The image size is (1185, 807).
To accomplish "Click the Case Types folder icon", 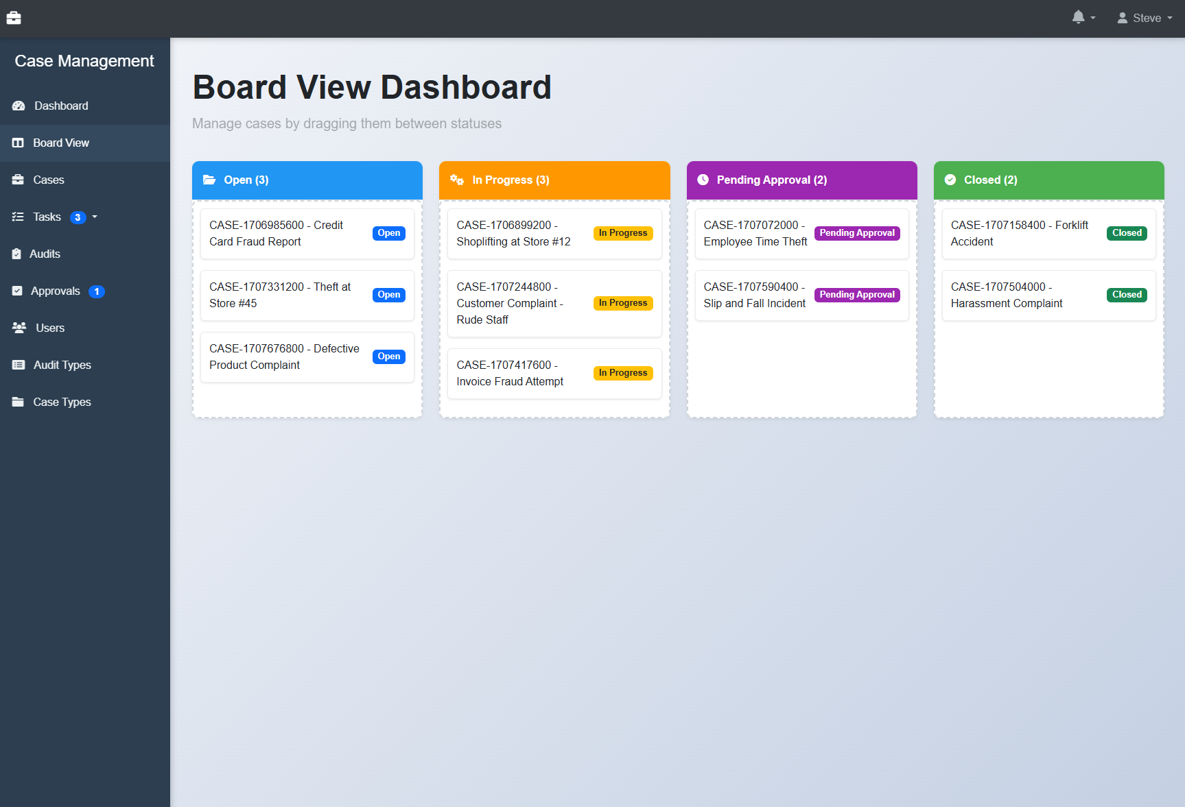I will pyautogui.click(x=18, y=402).
